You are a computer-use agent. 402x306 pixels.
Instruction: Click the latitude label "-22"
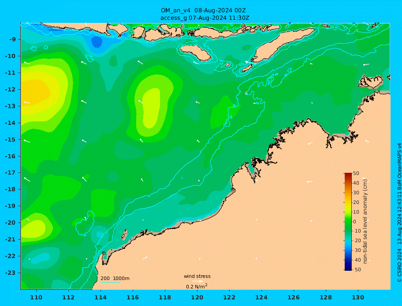11,256
